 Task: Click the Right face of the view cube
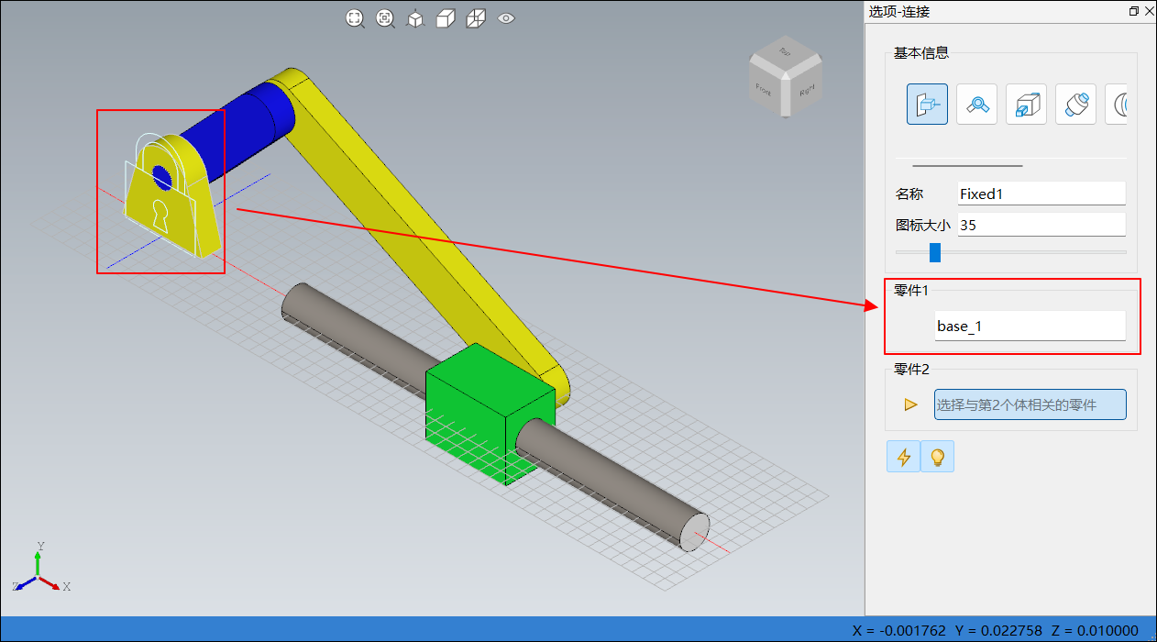[x=806, y=91]
